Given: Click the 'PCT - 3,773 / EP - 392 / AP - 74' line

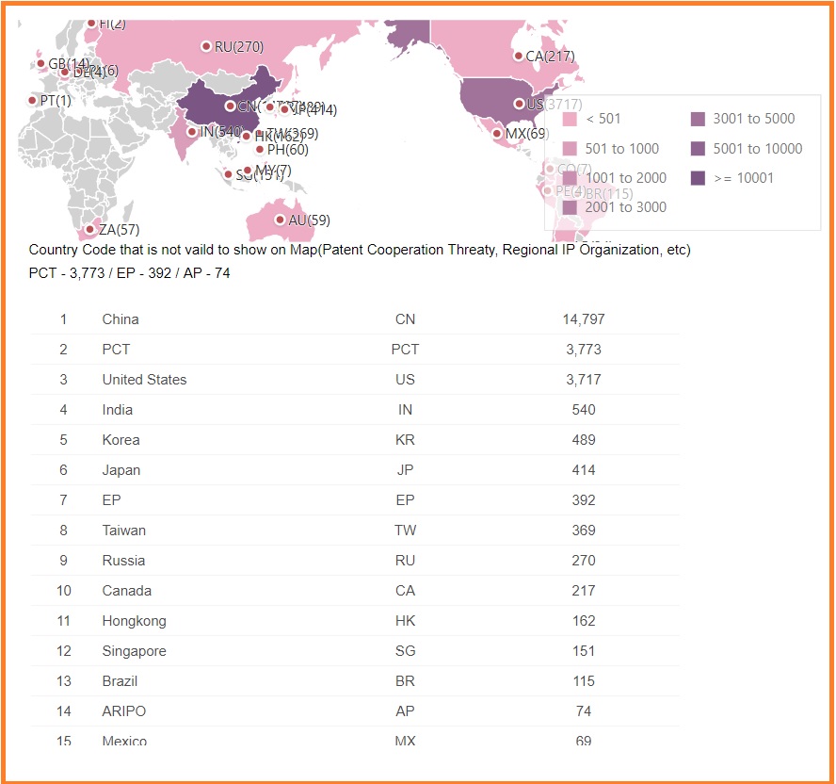Looking at the screenshot, I should pyautogui.click(x=129, y=273).
